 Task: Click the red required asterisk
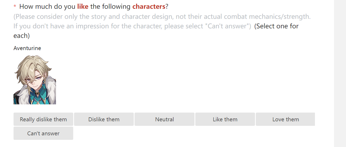coord(15,7)
